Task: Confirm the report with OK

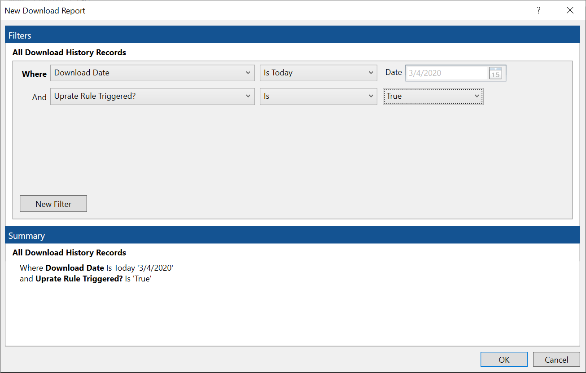Action: [x=503, y=359]
